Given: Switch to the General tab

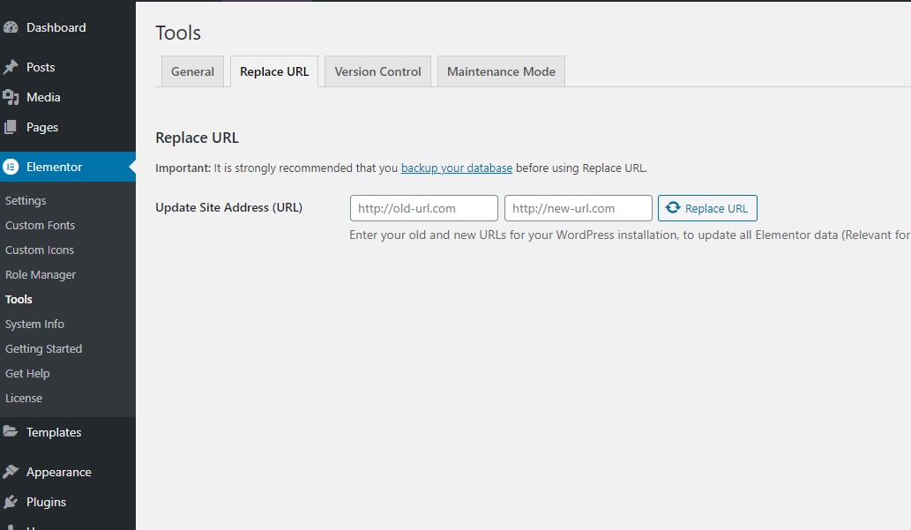Looking at the screenshot, I should pos(192,71).
